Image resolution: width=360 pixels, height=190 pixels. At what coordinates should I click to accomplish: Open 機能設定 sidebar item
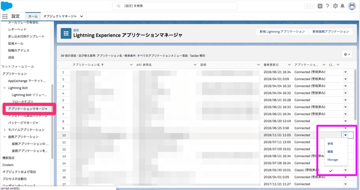8,158
